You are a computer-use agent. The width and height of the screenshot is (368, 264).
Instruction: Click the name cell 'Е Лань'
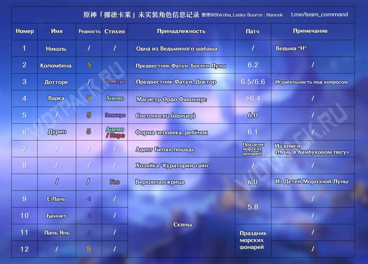click(56, 199)
